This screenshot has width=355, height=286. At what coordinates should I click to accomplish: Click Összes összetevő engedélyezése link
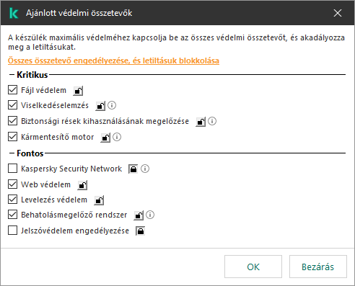pos(113,61)
